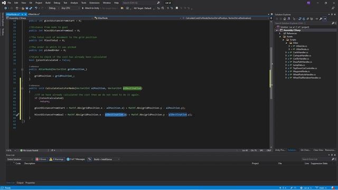Open the CalculateCostsForNode member dropdown
Screen dimensions: 338x190
226,18
